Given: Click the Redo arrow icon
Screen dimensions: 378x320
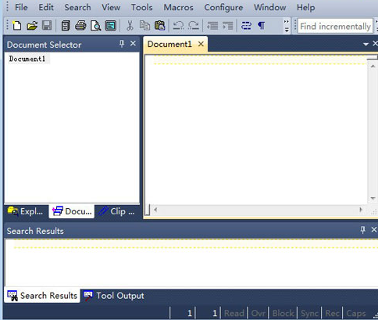Looking at the screenshot, I should pyautogui.click(x=194, y=26).
